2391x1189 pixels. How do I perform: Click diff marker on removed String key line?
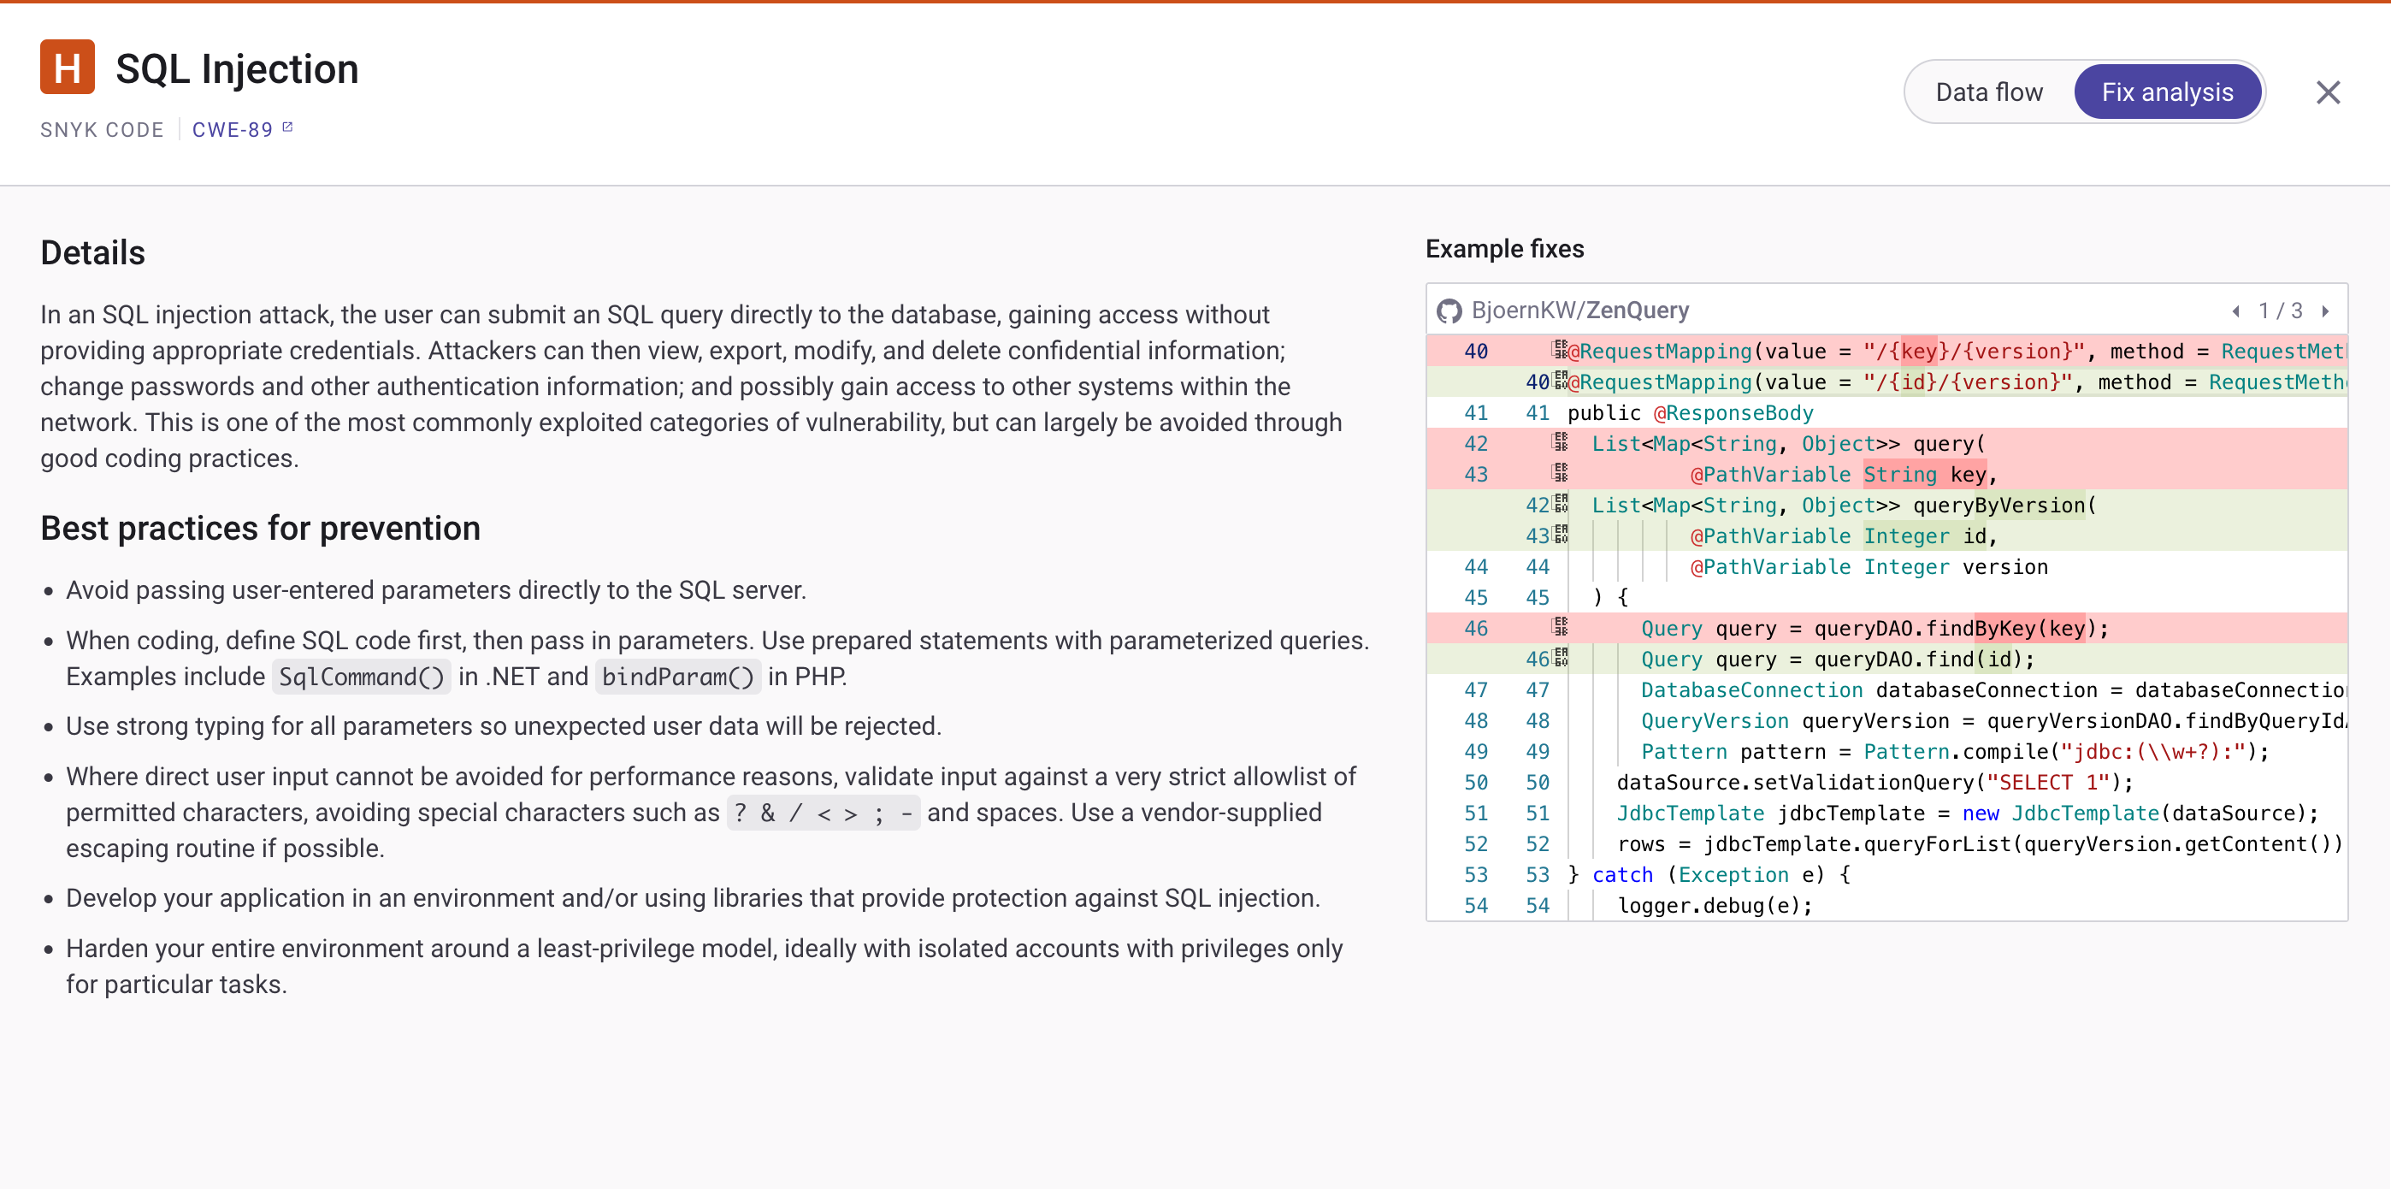pos(1561,472)
